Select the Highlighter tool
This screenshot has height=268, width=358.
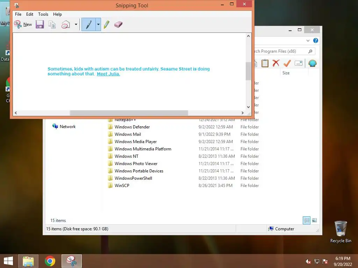106,24
